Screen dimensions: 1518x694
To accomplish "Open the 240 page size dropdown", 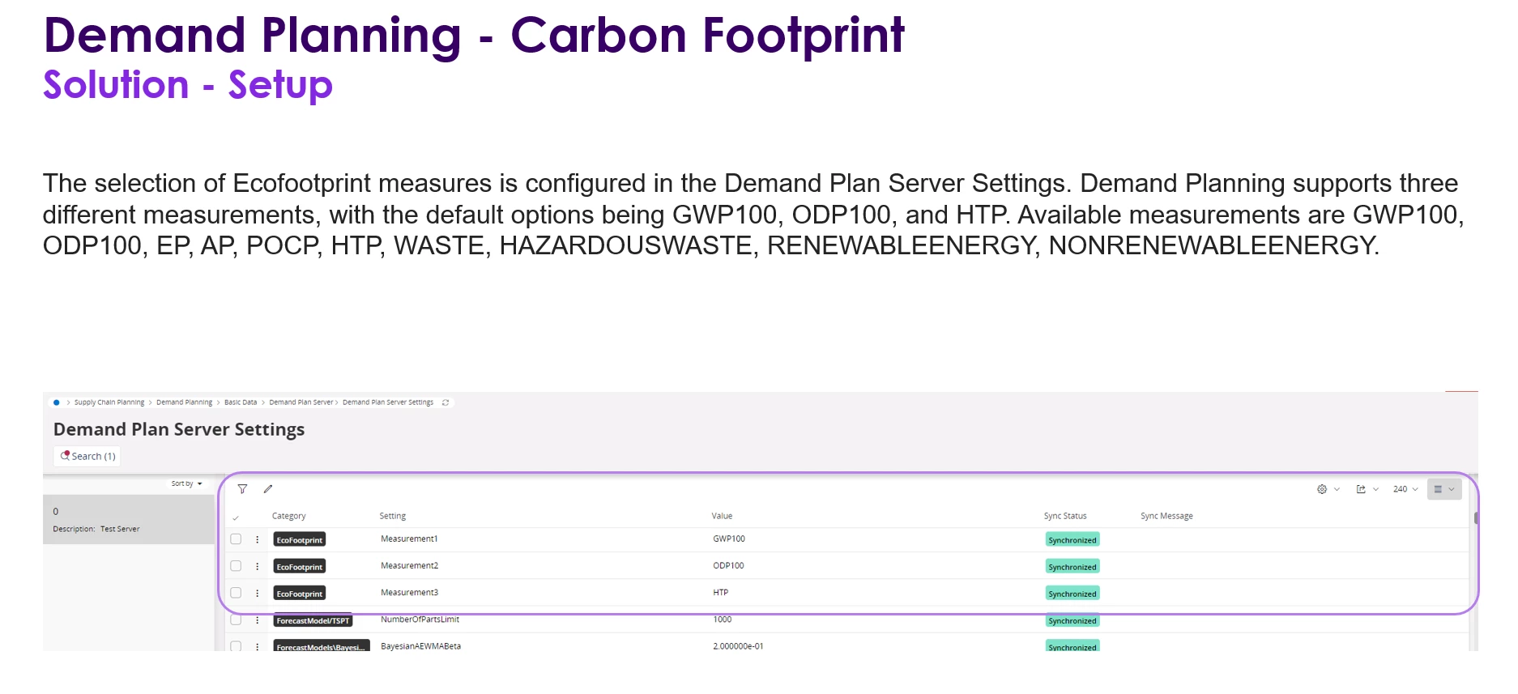I will click(1405, 489).
